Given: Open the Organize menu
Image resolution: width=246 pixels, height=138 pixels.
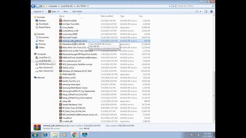Looking at the screenshot, I should point(38,11).
